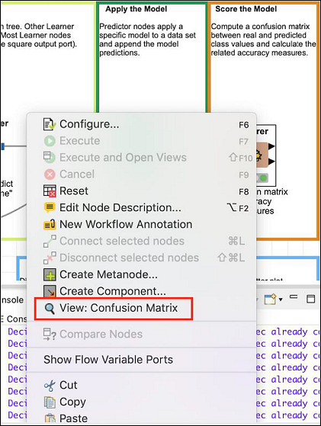321x426 pixels.
Task: Minimize the console panel
Action: tap(294, 296)
